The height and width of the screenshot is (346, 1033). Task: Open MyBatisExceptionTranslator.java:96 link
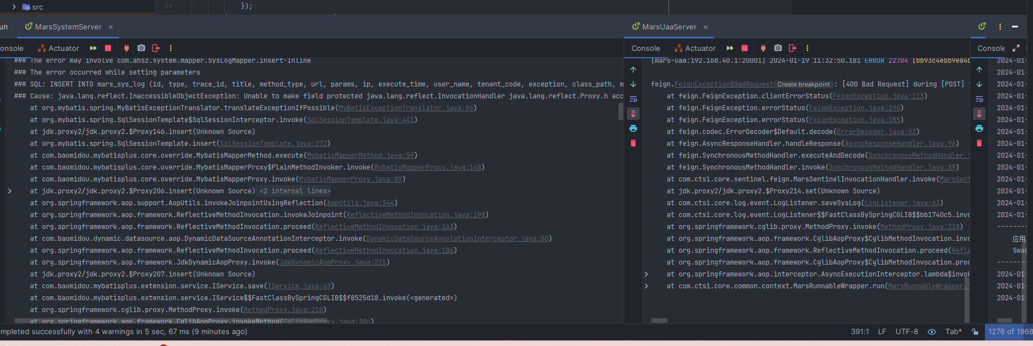pos(406,108)
